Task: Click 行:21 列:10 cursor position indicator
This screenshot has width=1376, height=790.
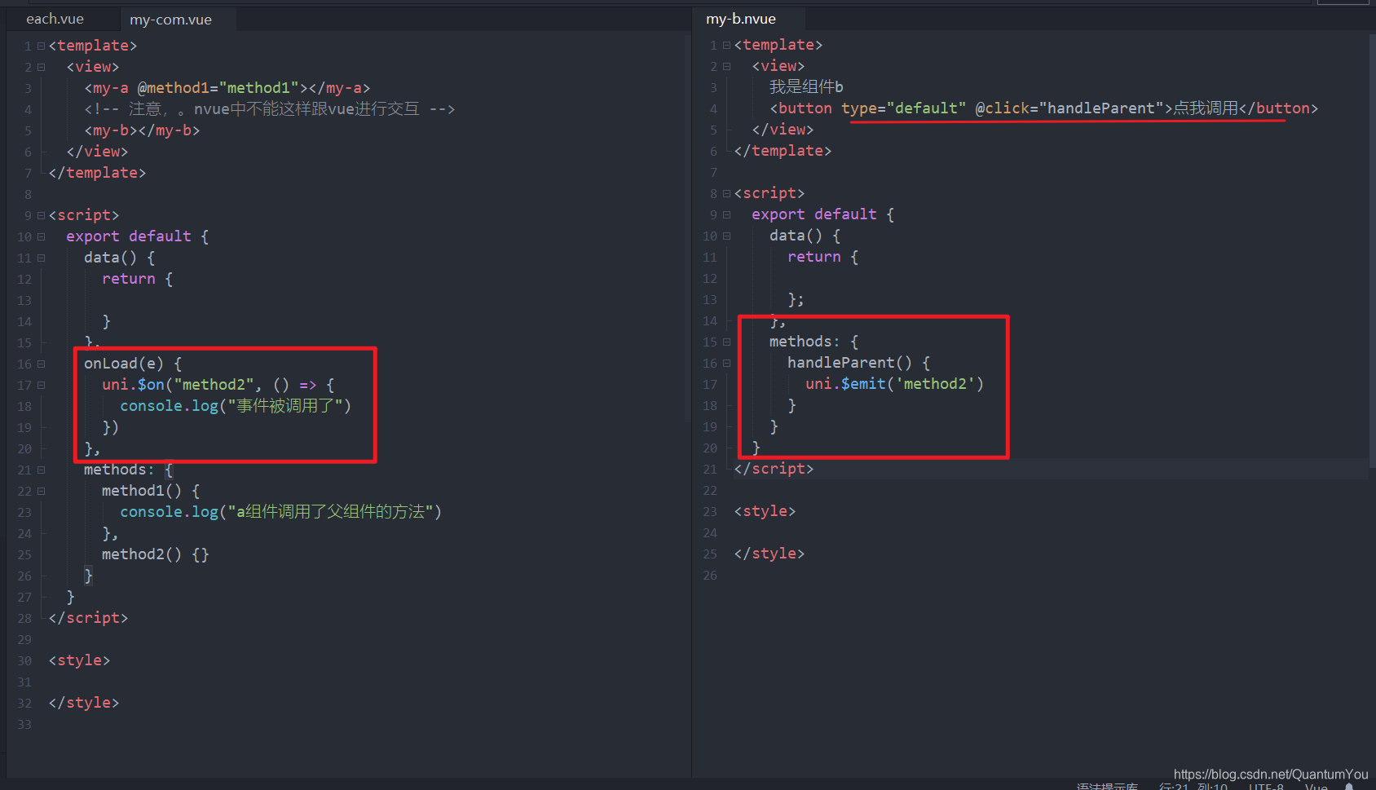Action: pyautogui.click(x=1193, y=787)
